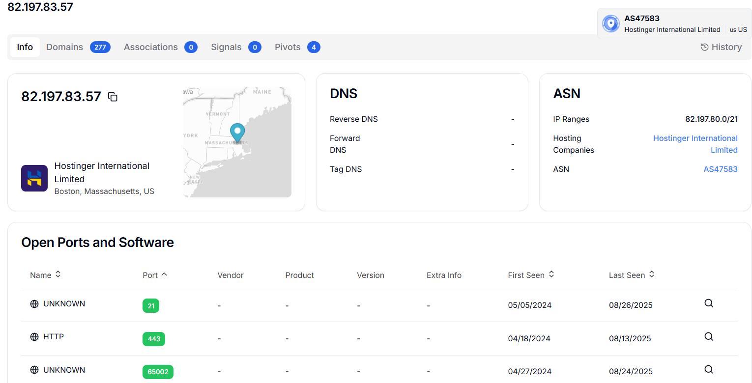Click the AS47583 badge at top right
This screenshot has width=752, height=383.
[x=674, y=24]
